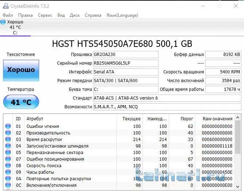This screenshot has width=244, height=193.
Task: Click the Буфер данных value 8192 KB
Action: [x=223, y=55]
